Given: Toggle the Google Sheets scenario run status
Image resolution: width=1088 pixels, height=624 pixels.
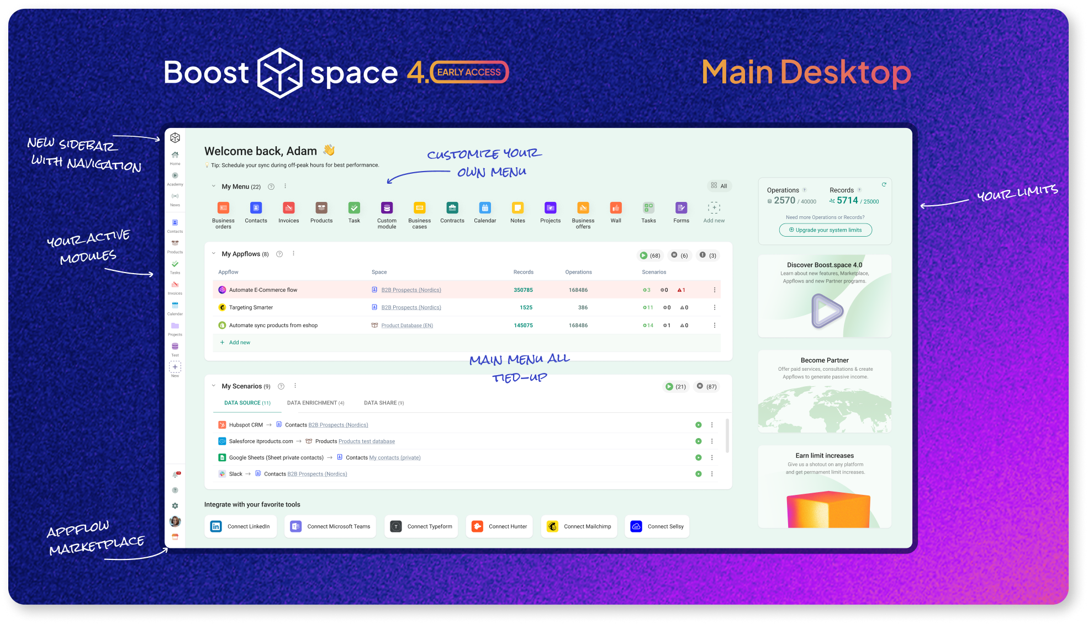Looking at the screenshot, I should pyautogui.click(x=698, y=457).
